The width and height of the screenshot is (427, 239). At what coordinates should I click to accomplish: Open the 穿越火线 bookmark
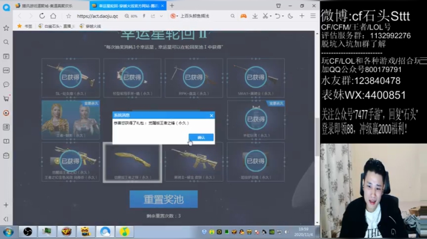(90, 26)
